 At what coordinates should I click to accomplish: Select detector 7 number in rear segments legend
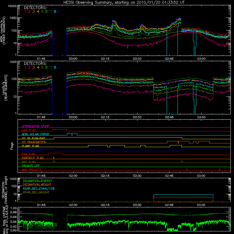pyautogui.click(x=51, y=68)
